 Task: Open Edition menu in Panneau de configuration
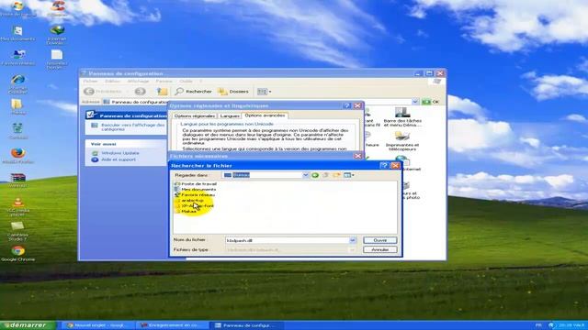(112, 82)
